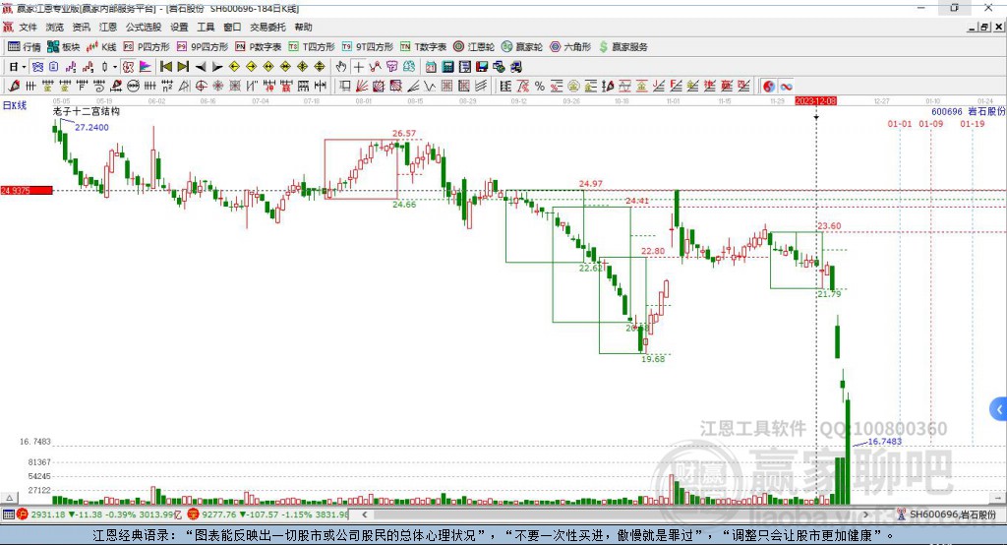The height and width of the screenshot is (545, 1007).
Task: Open the 浏览 menu
Action: coord(55,27)
